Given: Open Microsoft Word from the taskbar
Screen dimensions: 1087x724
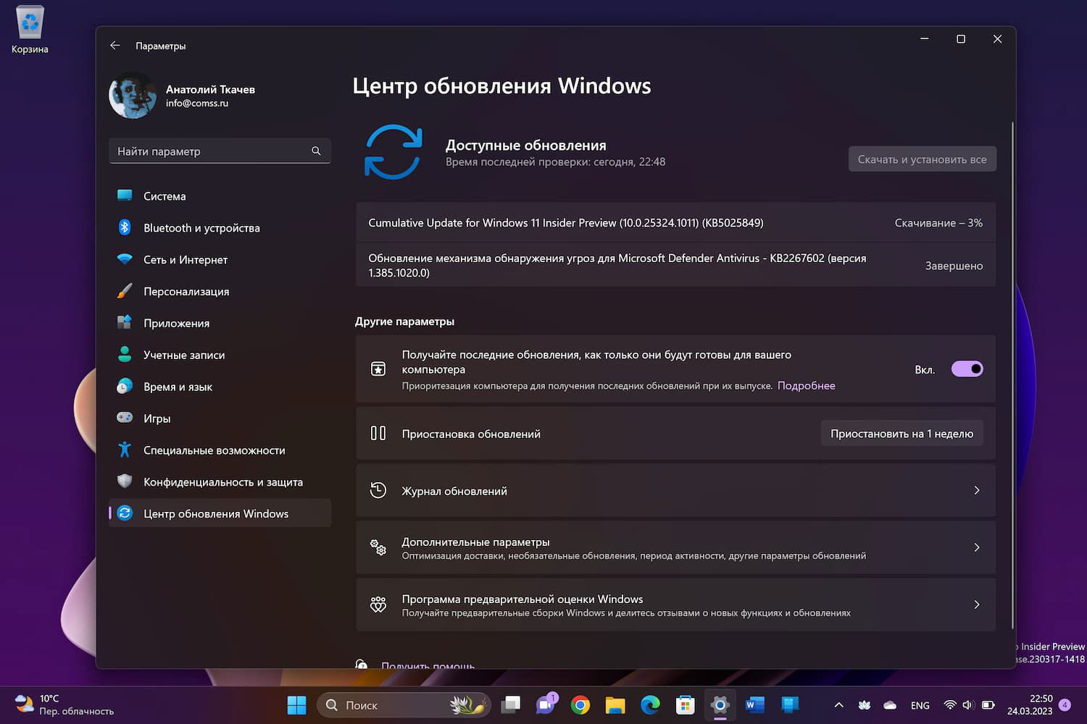Looking at the screenshot, I should click(x=754, y=705).
